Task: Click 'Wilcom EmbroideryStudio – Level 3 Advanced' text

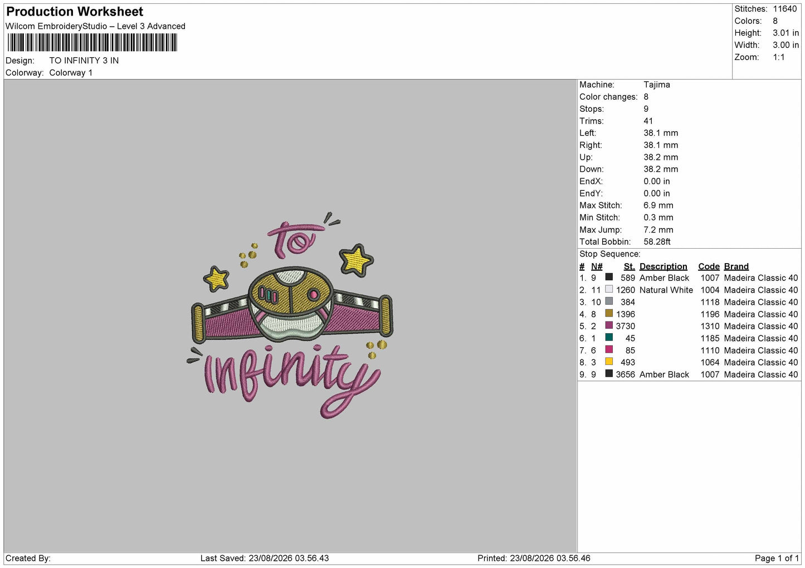Action: [95, 26]
